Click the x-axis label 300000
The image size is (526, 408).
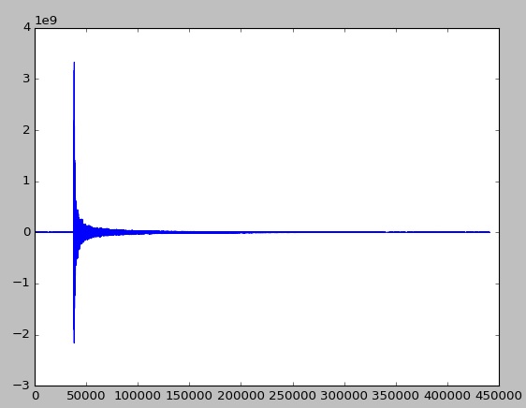coord(344,396)
